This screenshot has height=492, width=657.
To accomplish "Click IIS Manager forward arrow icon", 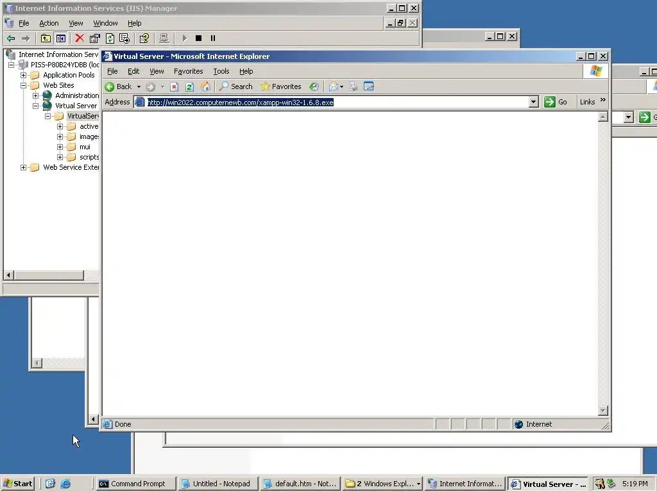I will [x=26, y=38].
